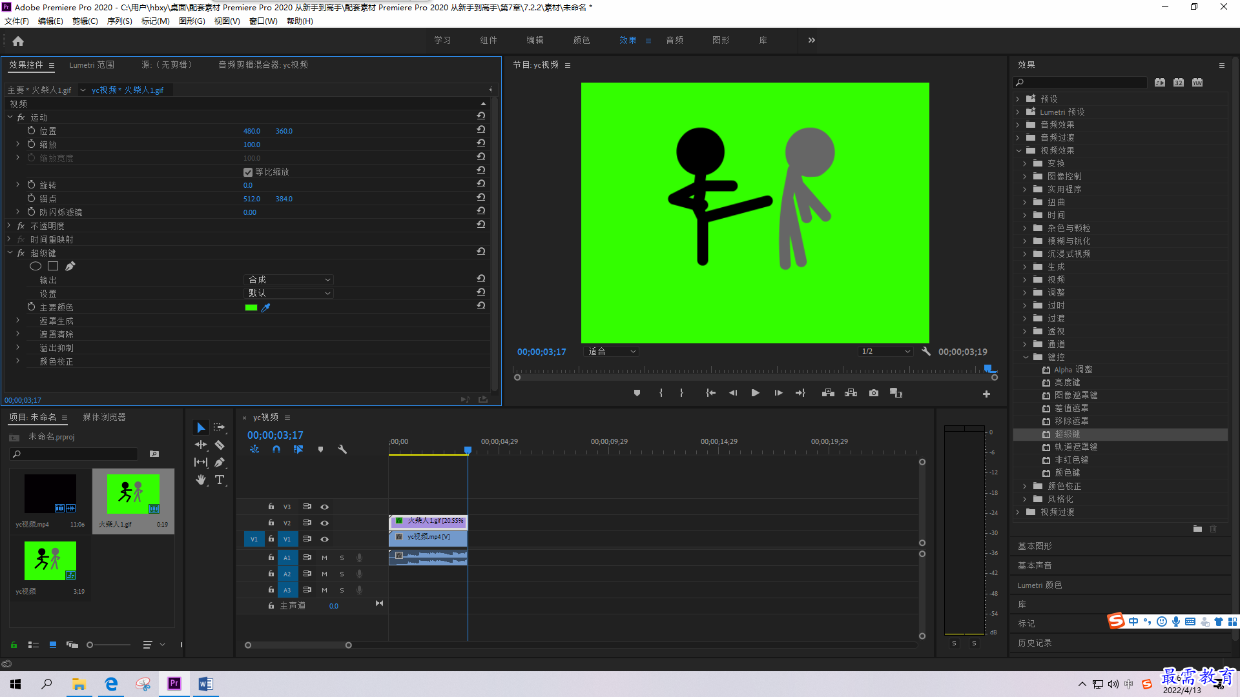Draw free bezier mask with pen icon
The width and height of the screenshot is (1240, 697).
(x=70, y=266)
